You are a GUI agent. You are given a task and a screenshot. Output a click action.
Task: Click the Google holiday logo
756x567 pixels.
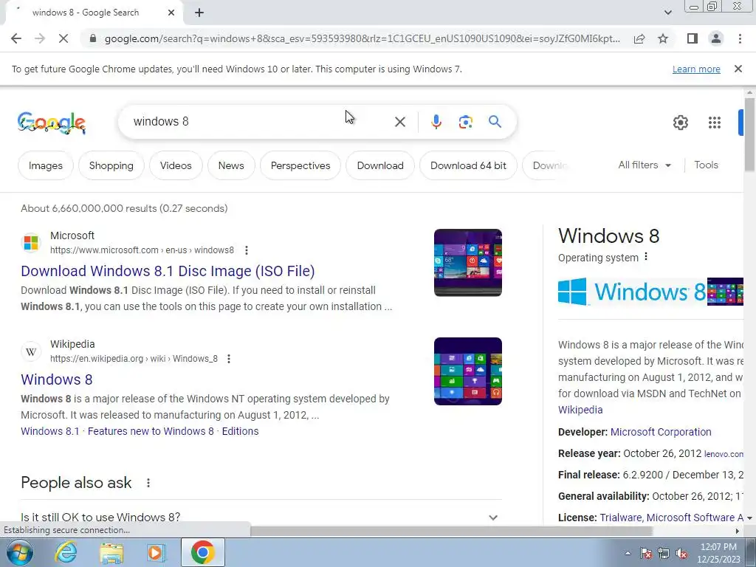tap(52, 123)
